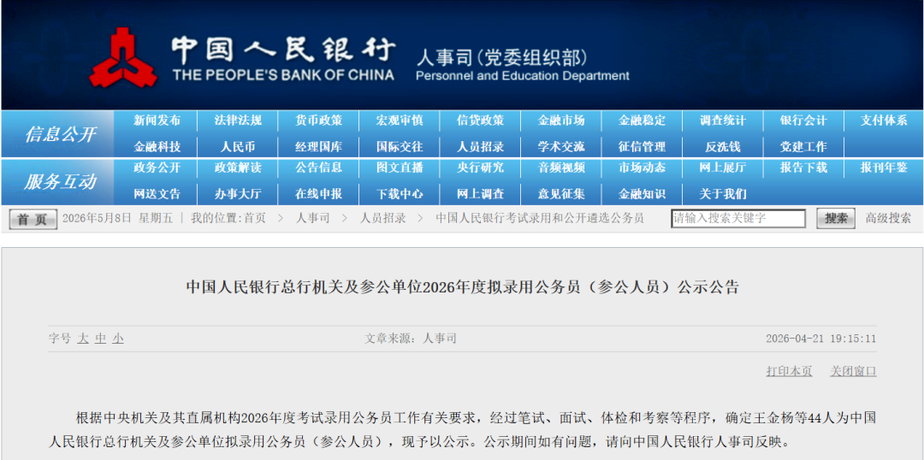Viewport: 924px width, 460px height.
Task: Click 关闭窗口 close window link
Action: coord(853,371)
